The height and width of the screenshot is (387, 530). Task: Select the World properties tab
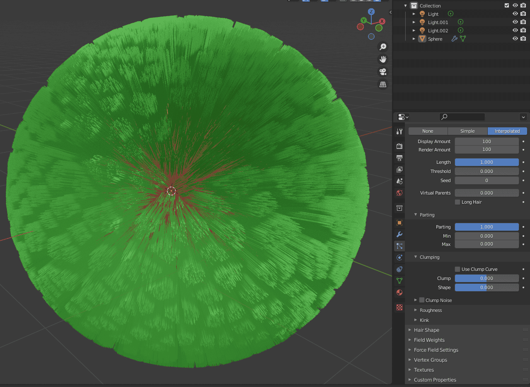click(399, 193)
